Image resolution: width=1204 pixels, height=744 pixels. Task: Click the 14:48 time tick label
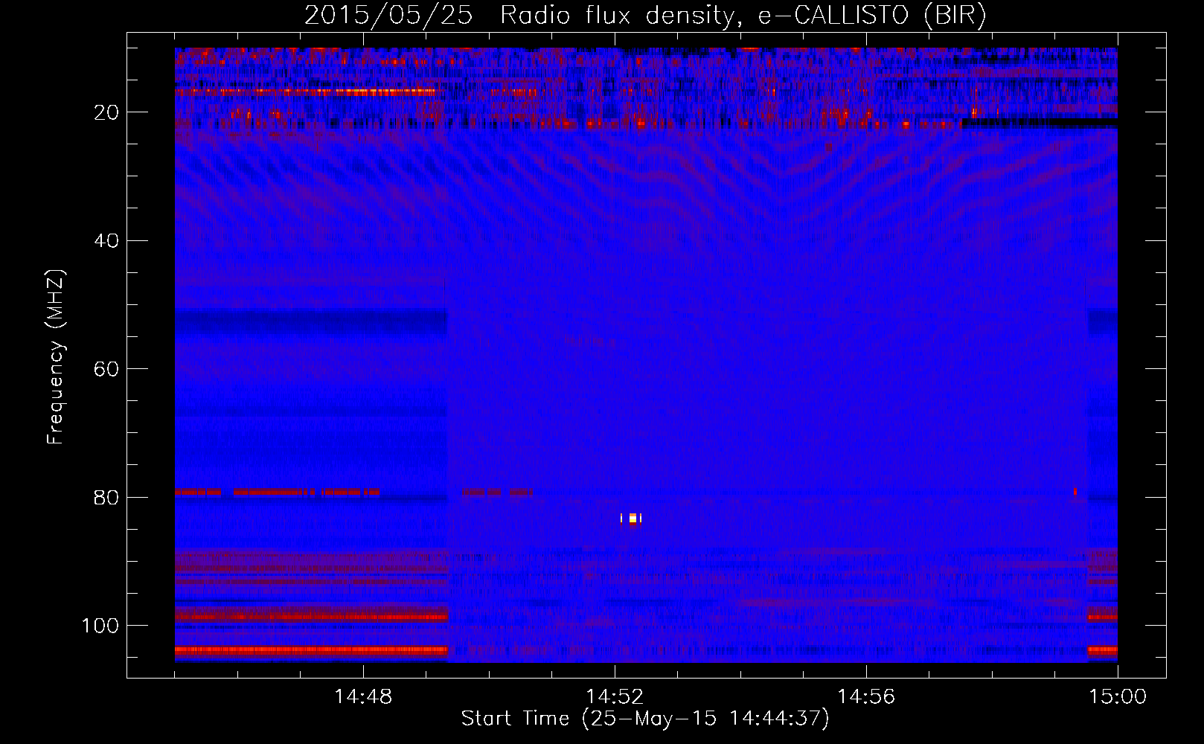click(363, 697)
